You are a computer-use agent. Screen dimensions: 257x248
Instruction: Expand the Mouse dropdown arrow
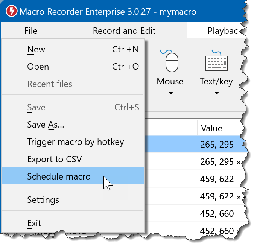170,93
